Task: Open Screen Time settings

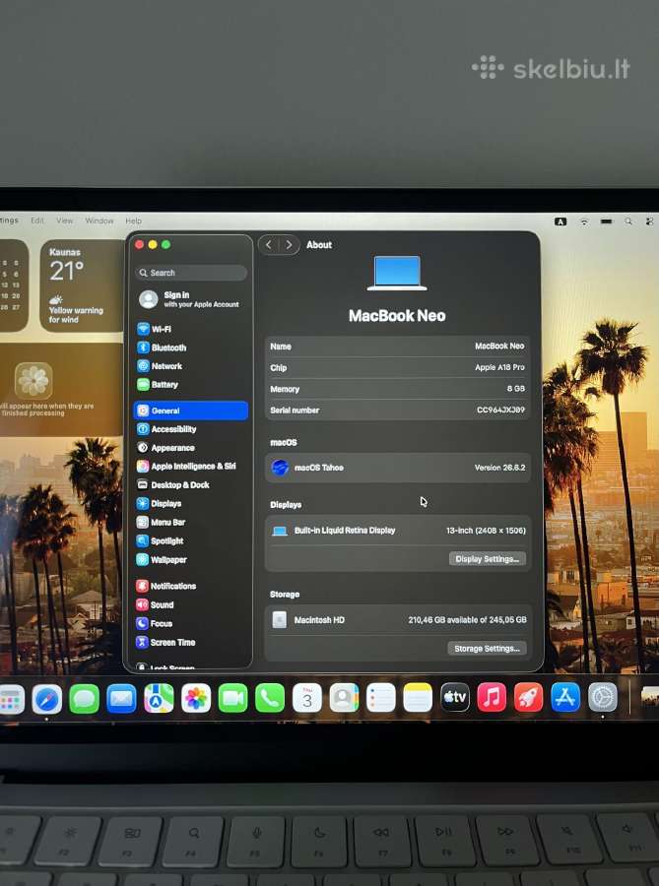Action: pyautogui.click(x=191, y=643)
